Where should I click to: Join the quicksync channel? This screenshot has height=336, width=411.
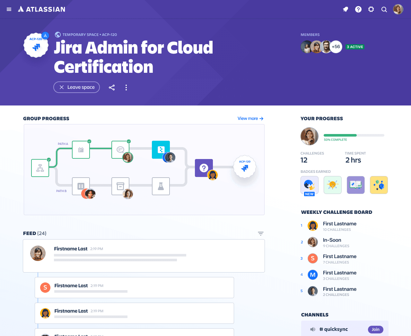(376, 330)
